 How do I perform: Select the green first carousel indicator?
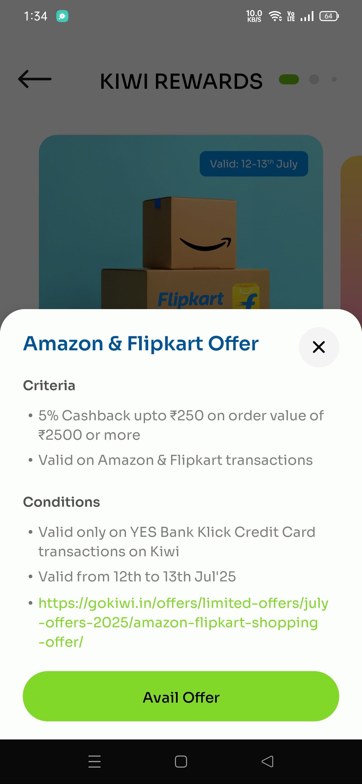pos(289,79)
